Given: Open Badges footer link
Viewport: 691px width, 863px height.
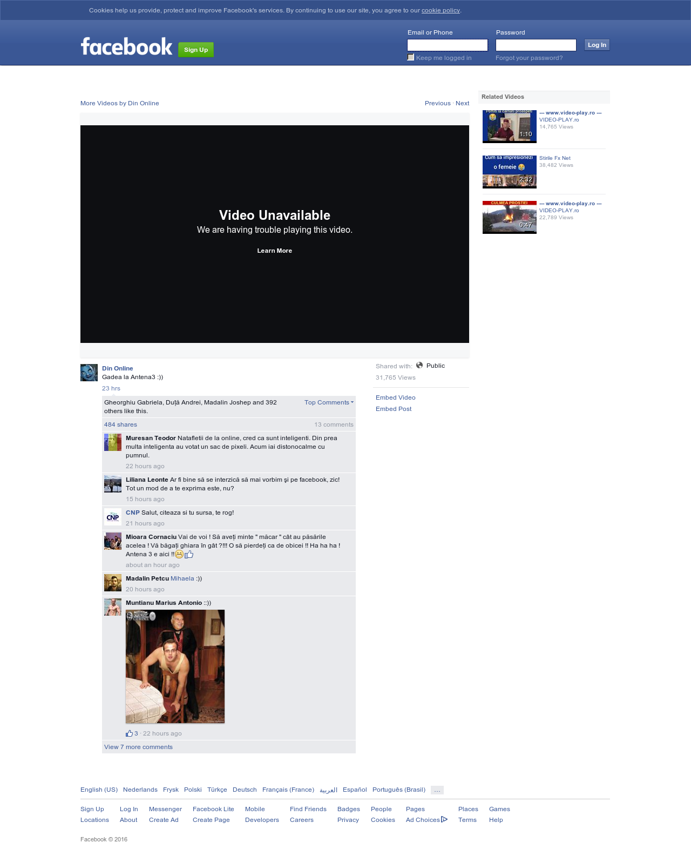Looking at the screenshot, I should click(349, 809).
